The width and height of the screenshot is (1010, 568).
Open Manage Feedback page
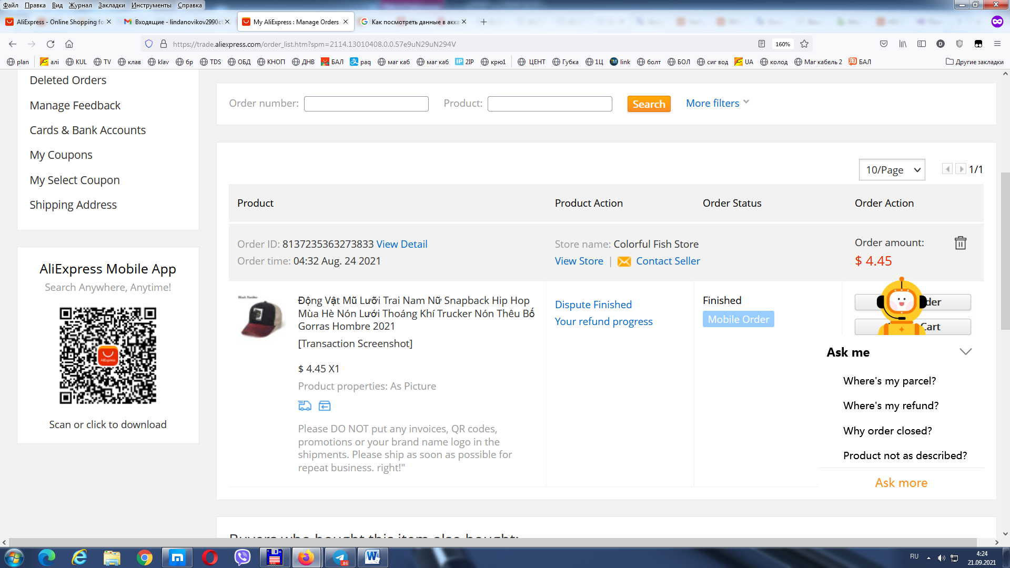pos(75,106)
